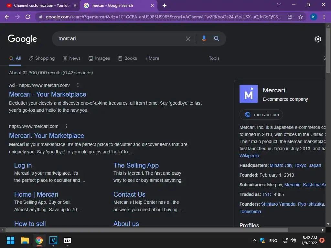Click the horizontal scrollbar at bottom
This screenshot has height=248, width=331.
(147, 230)
